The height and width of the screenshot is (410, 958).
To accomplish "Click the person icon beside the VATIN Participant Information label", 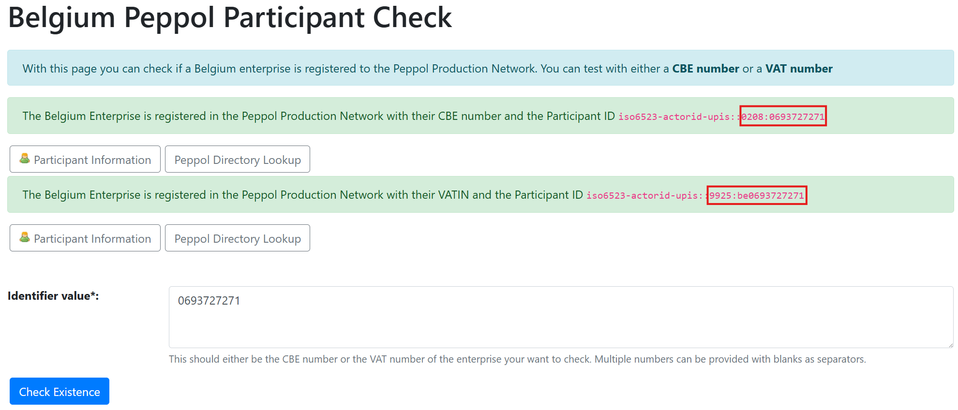I will click(24, 237).
